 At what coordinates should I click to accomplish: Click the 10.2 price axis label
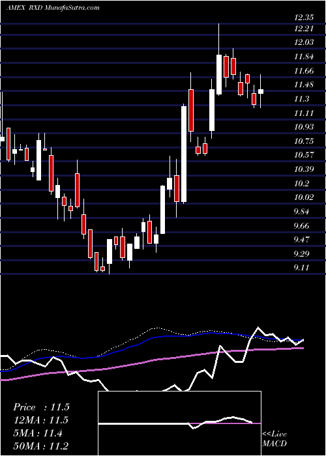point(301,183)
